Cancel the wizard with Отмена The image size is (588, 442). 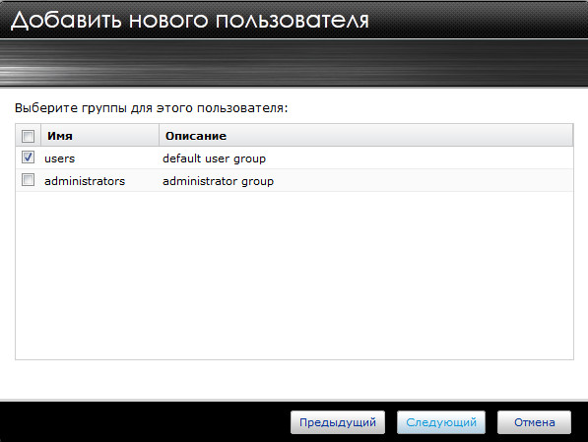point(534,422)
